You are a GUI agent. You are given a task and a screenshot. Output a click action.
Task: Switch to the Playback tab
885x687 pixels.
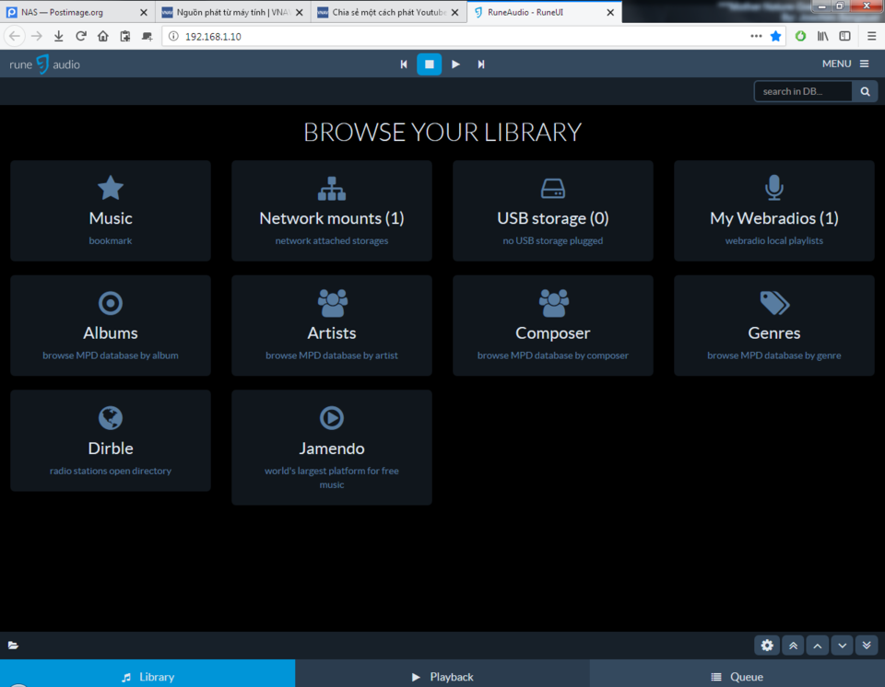tap(442, 673)
